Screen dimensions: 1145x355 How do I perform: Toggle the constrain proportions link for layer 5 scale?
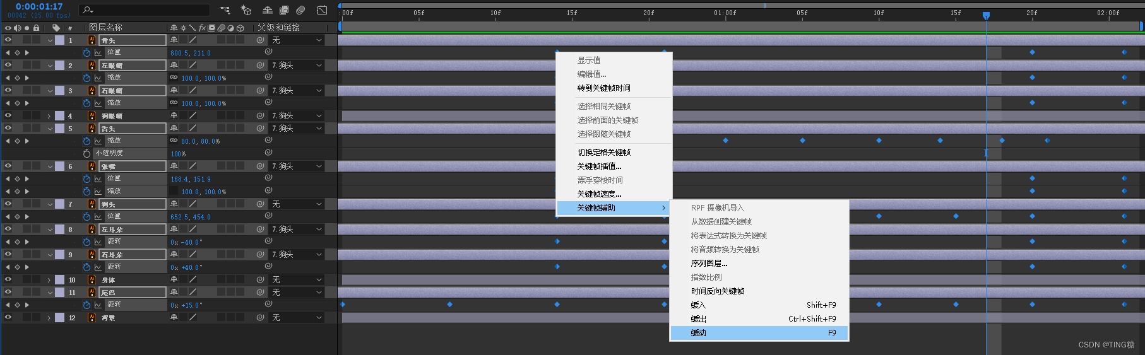[174, 141]
